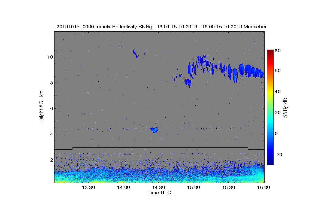This screenshot has height=218, width=327.
Task: Click the height tick label 8
Action: (51, 83)
